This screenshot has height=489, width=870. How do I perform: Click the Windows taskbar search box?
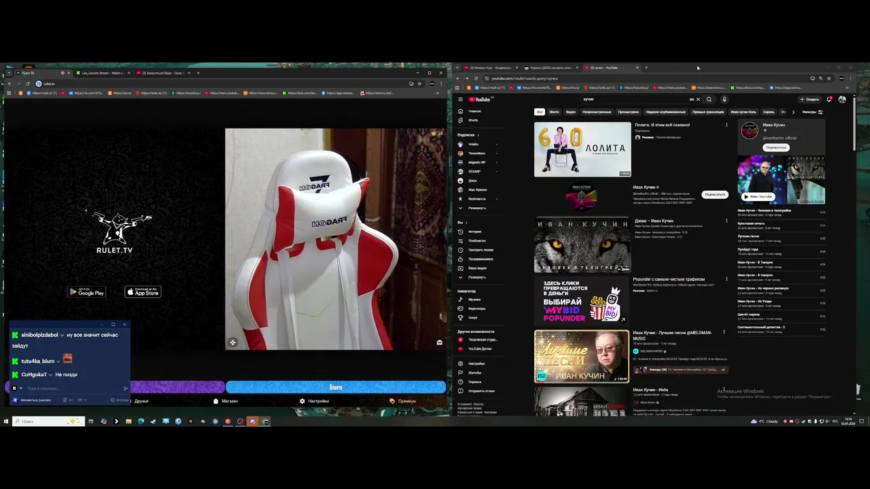[48, 422]
